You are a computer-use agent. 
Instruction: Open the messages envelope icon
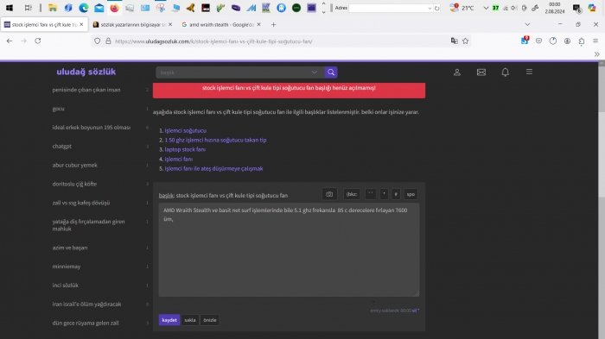click(x=481, y=72)
